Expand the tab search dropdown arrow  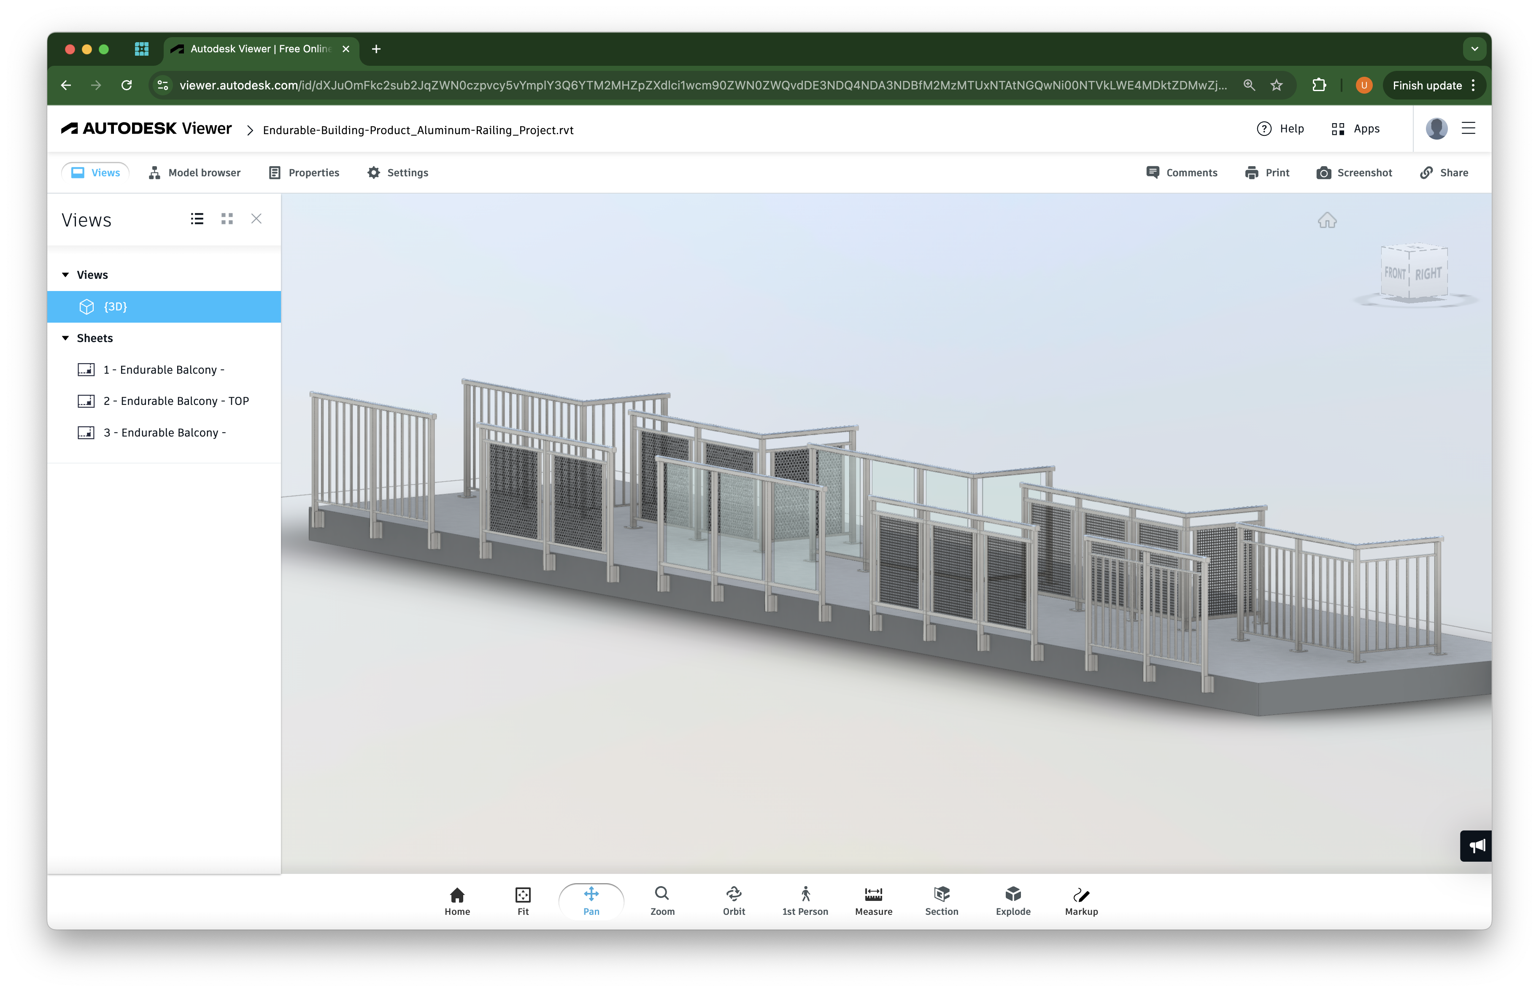pyautogui.click(x=1474, y=49)
